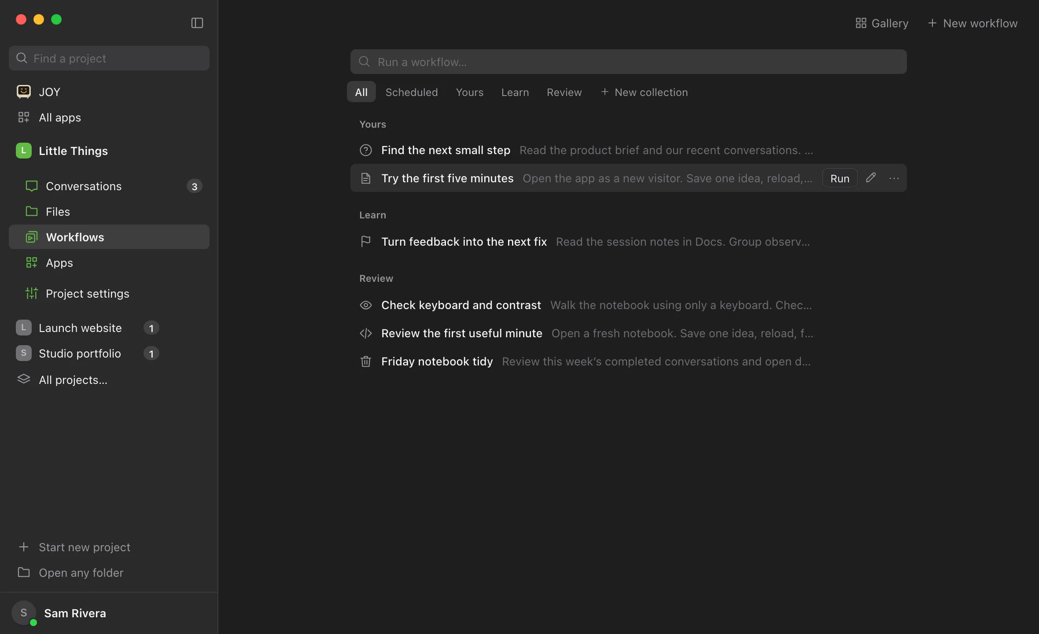Click flag icon of Turn feedback into the next fix
The height and width of the screenshot is (634, 1039).
click(365, 242)
